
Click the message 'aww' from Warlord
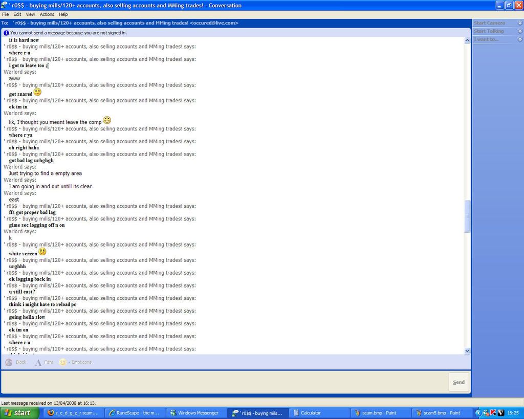(x=14, y=78)
